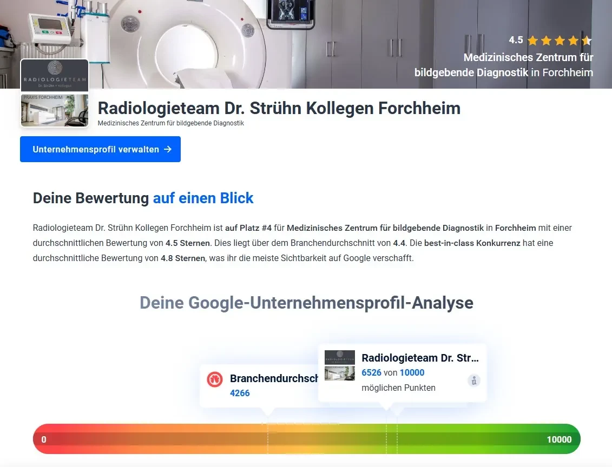Viewport: 612px width, 467px height.
Task: Click the first gold star in the banner rating
Action: pyautogui.click(x=532, y=41)
